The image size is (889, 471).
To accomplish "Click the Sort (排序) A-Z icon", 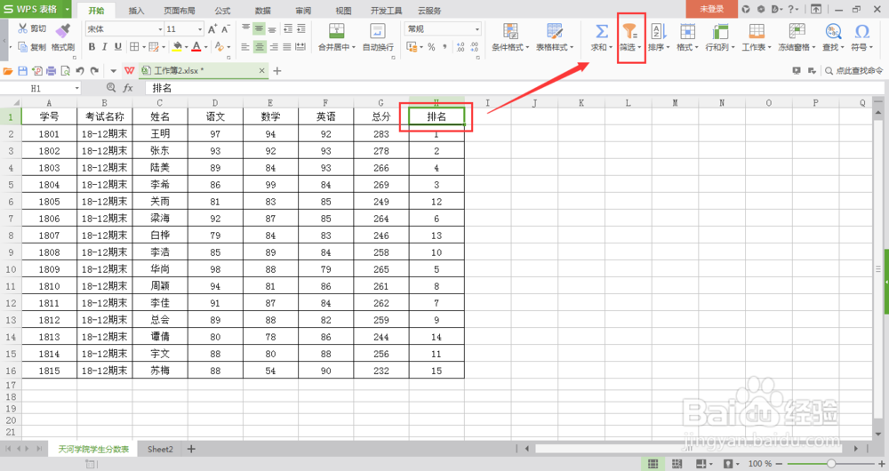I will pyautogui.click(x=658, y=31).
